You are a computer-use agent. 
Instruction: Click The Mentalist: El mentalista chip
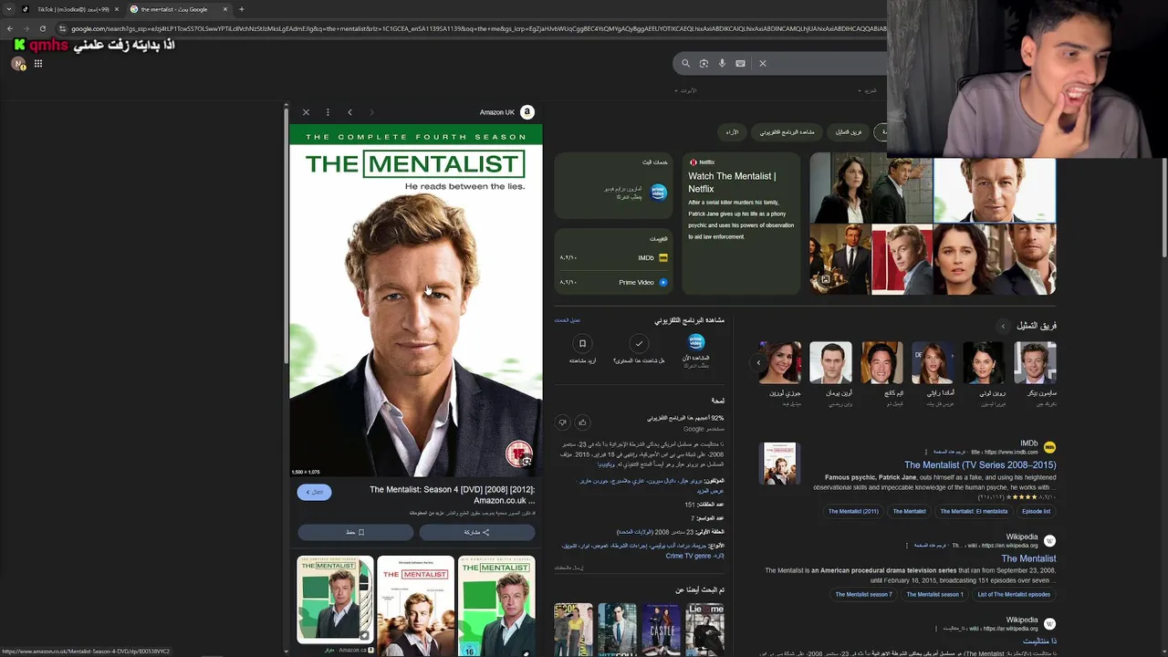point(973,511)
